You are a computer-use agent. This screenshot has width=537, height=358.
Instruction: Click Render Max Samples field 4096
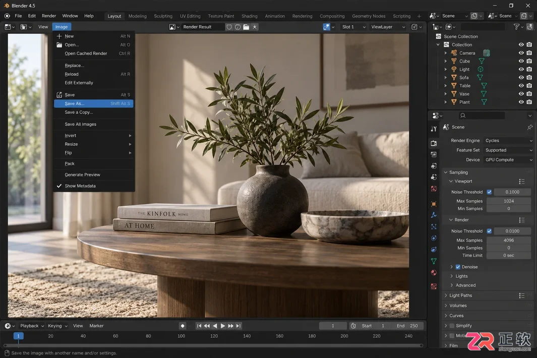pyautogui.click(x=509, y=241)
